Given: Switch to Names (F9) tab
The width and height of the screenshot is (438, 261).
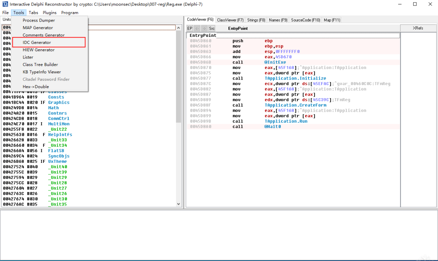Looking at the screenshot, I should (x=278, y=20).
